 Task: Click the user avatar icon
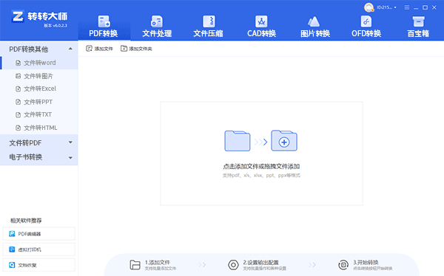369,7
